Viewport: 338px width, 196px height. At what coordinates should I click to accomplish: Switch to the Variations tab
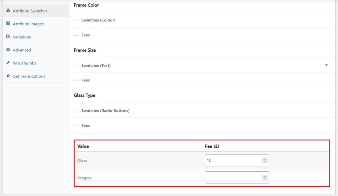tap(22, 37)
